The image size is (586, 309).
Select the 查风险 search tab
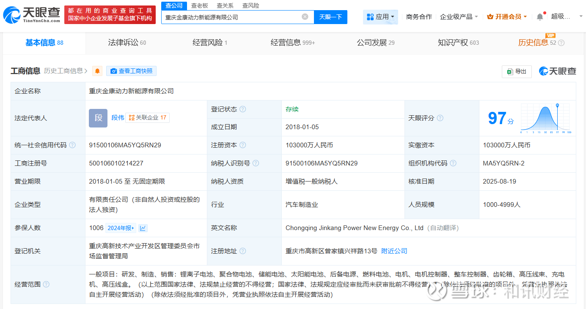coord(250,5)
